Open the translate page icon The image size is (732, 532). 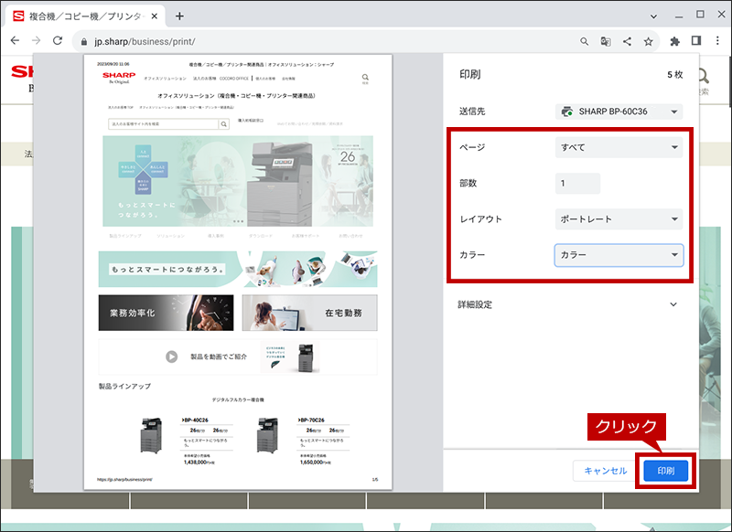click(x=606, y=41)
